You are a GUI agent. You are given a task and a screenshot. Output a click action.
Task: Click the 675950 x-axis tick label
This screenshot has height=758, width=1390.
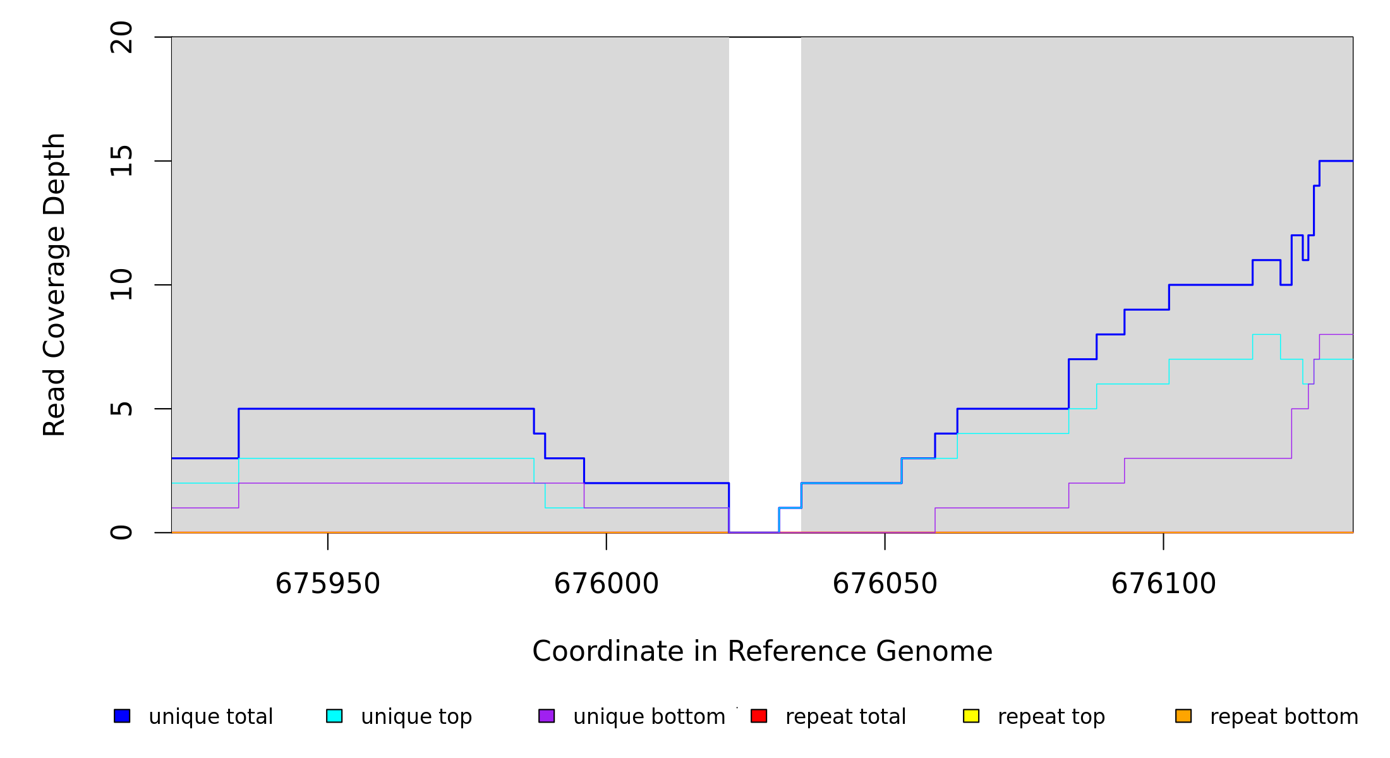tap(327, 584)
